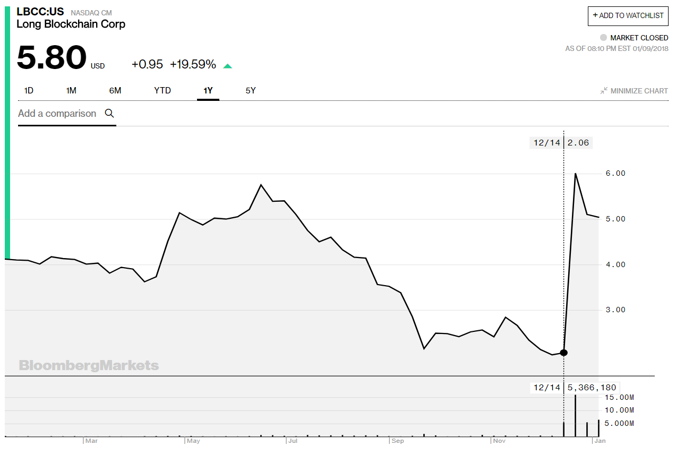
Task: Select the 1D time range
Action: 29,91
